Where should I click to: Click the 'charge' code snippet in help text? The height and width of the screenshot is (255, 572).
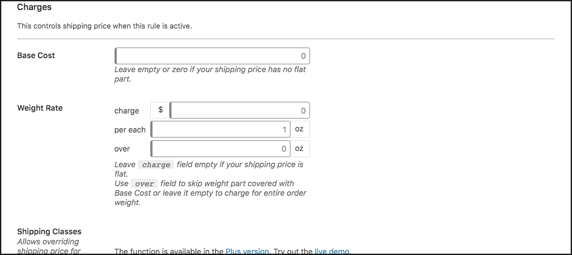tap(156, 165)
